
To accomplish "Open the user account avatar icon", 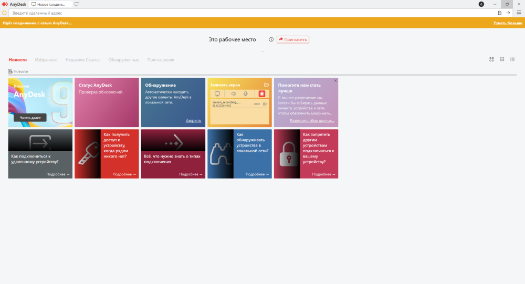I will [x=481, y=4].
